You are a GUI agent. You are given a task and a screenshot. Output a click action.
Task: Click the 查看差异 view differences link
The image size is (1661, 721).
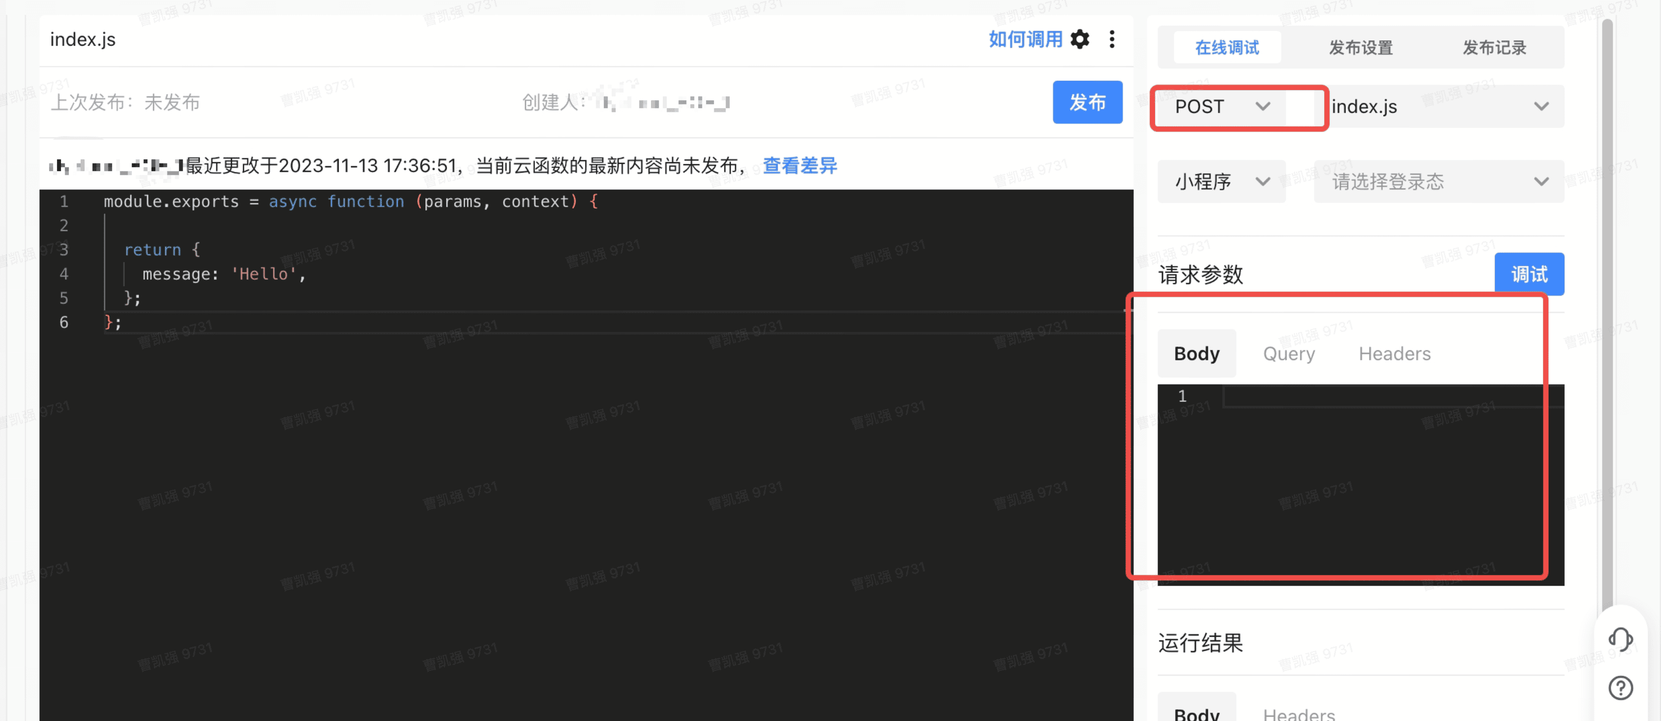click(800, 166)
